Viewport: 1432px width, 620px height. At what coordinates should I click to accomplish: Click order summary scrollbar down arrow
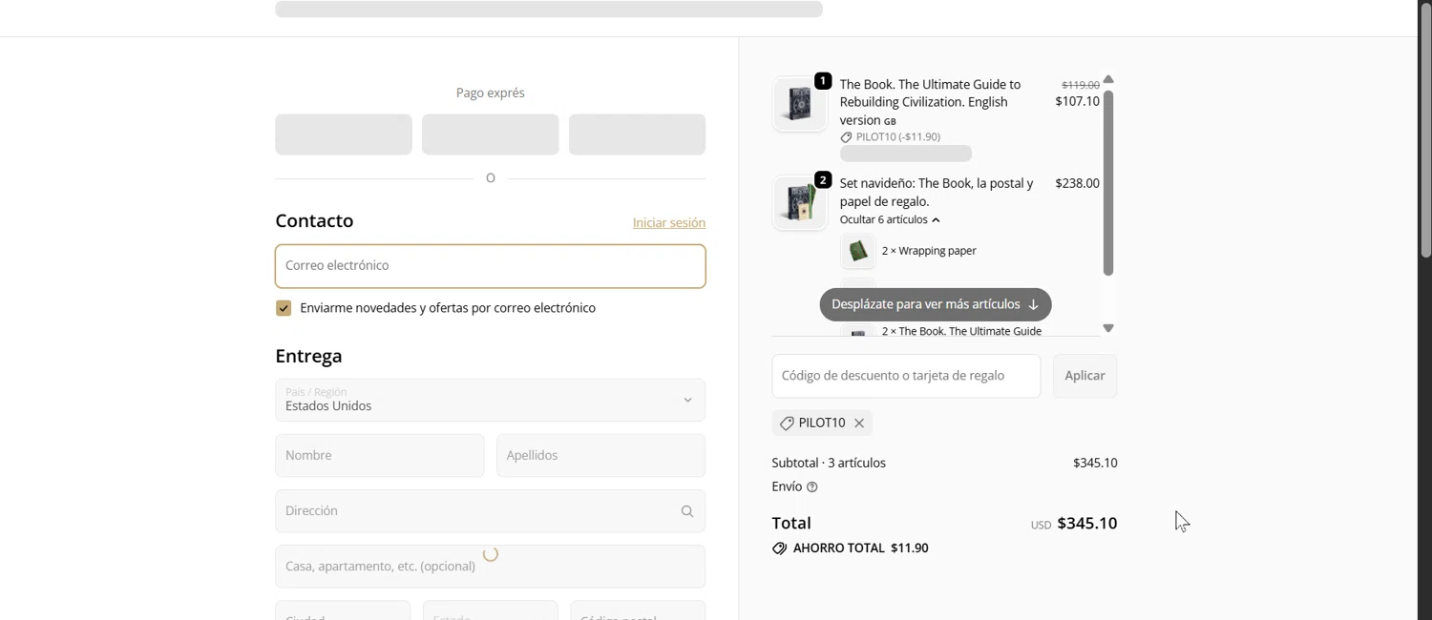[1108, 328]
